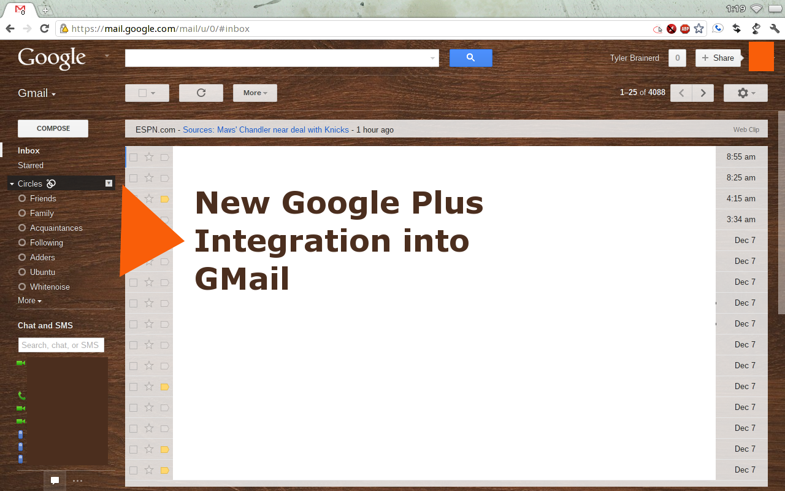Open the Mavs' Chandler near deal web clip link
Image resolution: width=785 pixels, height=491 pixels.
266,130
